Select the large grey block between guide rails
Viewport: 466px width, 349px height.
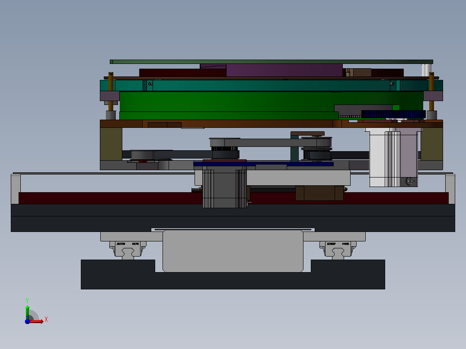click(233, 251)
